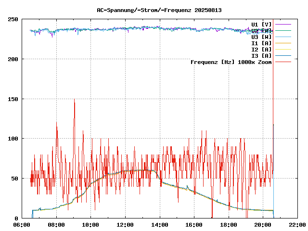Select the 50 y-axis tick label
Viewport: 308px width, 231px height.
pos(15,178)
